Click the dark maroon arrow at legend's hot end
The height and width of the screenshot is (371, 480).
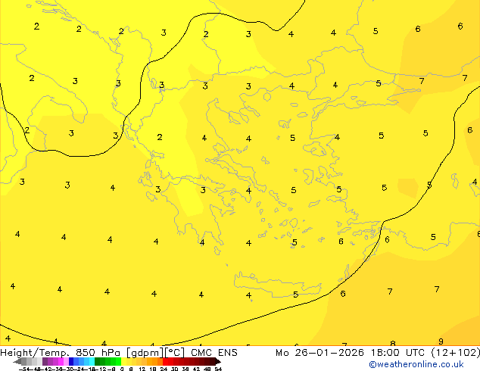[x=218, y=361]
